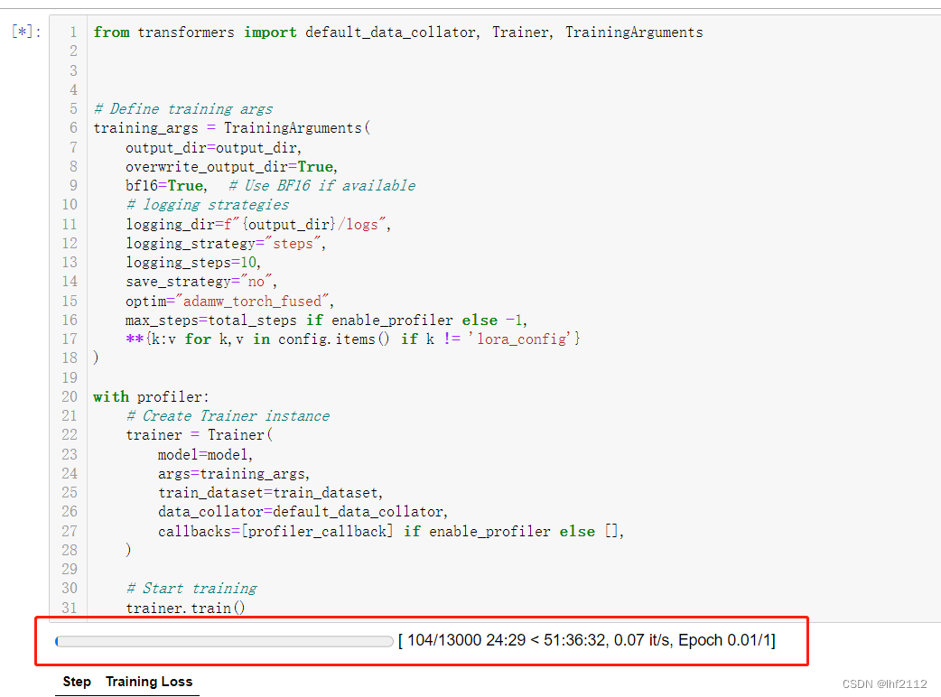The image size is (941, 697).
Task: Click line 'training_args = TrainingArguments('
Action: pyautogui.click(x=232, y=128)
